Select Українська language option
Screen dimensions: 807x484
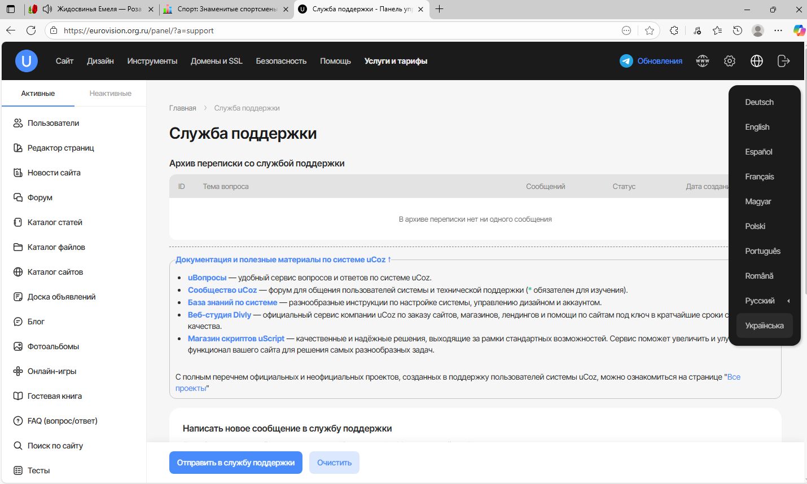pyautogui.click(x=764, y=325)
